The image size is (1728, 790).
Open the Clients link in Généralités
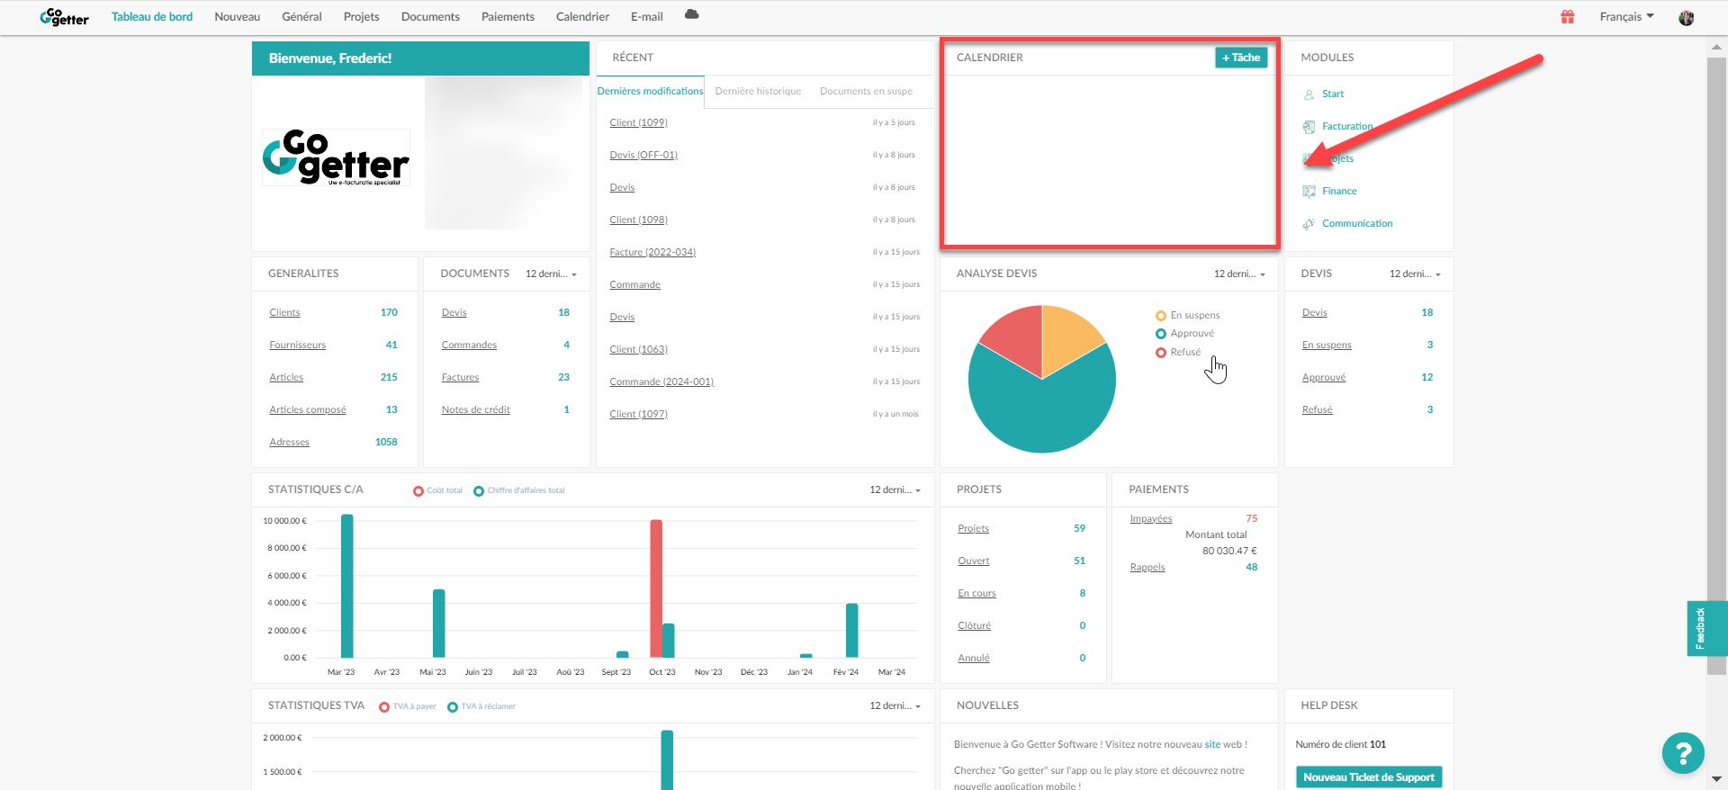coord(284,313)
